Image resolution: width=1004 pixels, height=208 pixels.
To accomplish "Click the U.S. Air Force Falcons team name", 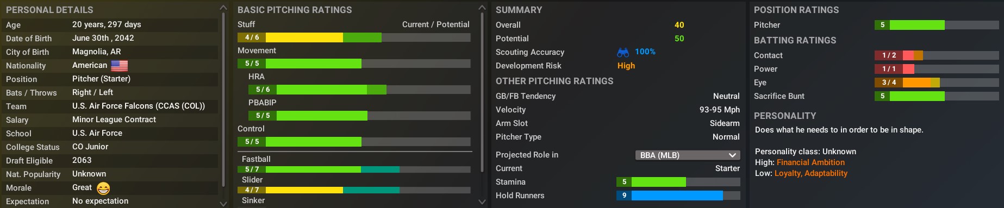I will tap(139, 106).
